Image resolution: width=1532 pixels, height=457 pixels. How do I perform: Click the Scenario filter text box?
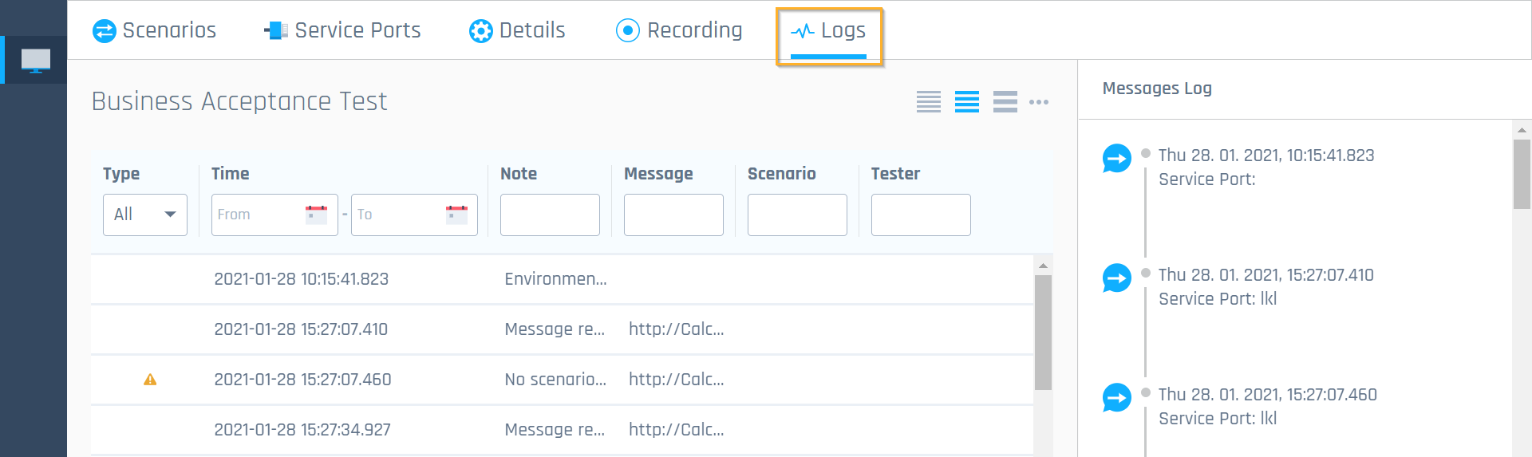(797, 215)
